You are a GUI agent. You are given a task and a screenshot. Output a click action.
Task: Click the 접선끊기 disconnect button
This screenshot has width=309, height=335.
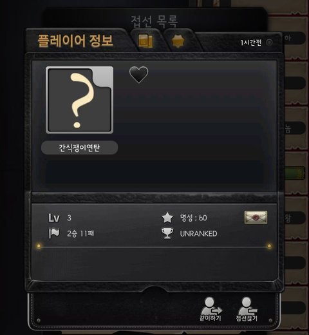pyautogui.click(x=247, y=309)
